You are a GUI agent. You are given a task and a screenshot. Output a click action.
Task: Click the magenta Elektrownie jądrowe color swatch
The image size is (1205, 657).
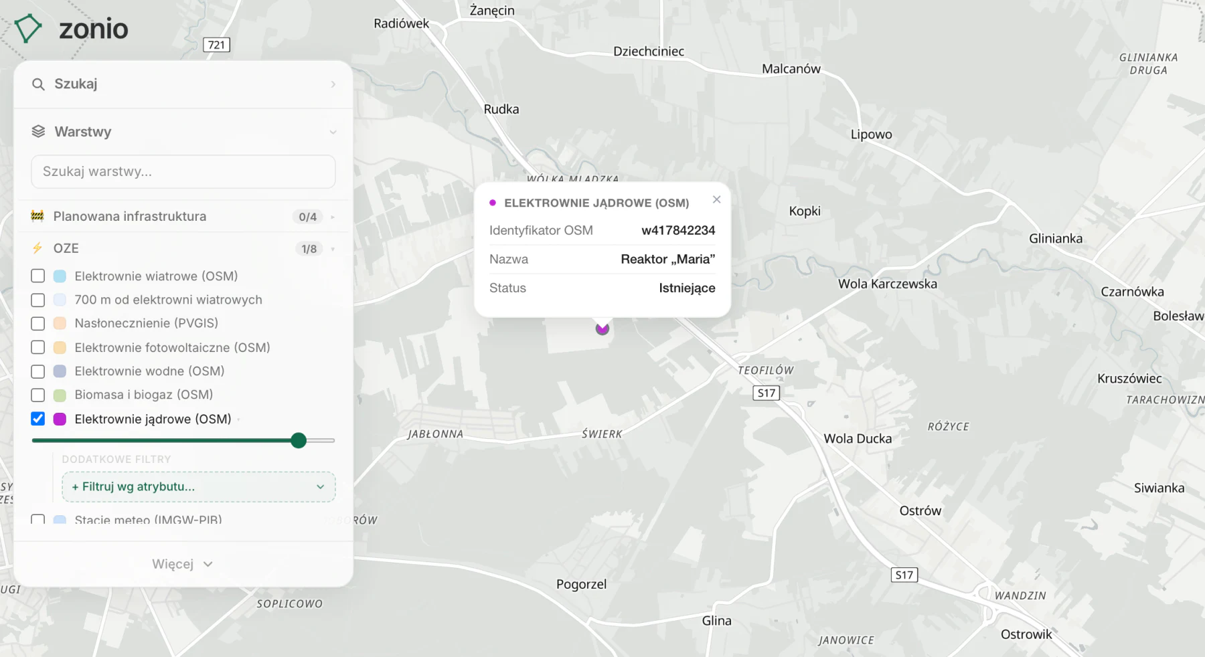click(60, 419)
